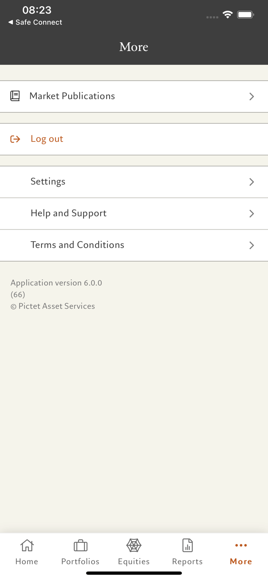Expand the Terms and Conditions chevron

pos(252,245)
